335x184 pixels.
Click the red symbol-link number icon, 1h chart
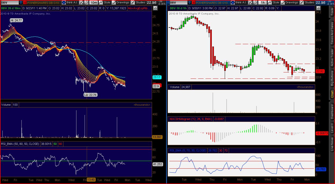[x=194, y=3]
